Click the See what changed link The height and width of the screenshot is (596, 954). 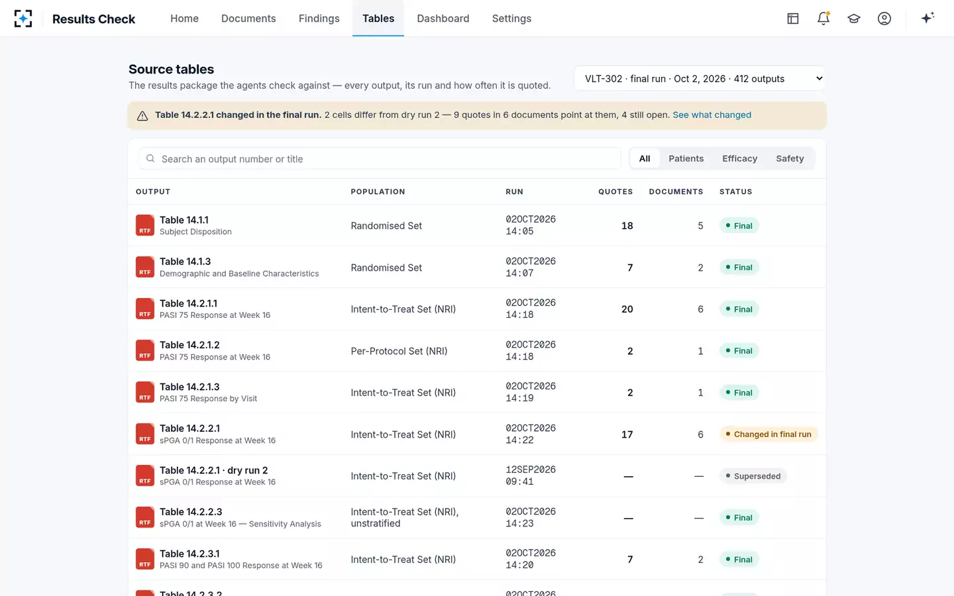(712, 115)
